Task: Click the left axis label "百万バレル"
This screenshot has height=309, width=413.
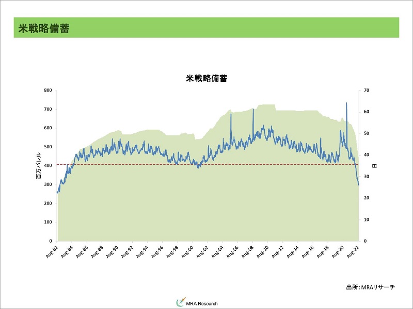Action: click(38, 165)
